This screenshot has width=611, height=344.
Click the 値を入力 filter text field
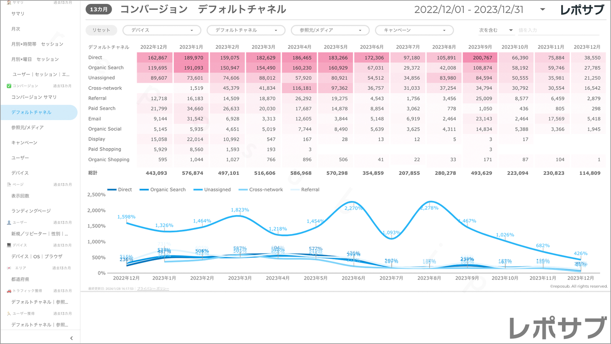[558, 30]
